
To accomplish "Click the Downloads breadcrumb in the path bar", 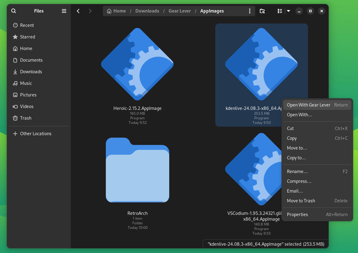I will 147,11.
